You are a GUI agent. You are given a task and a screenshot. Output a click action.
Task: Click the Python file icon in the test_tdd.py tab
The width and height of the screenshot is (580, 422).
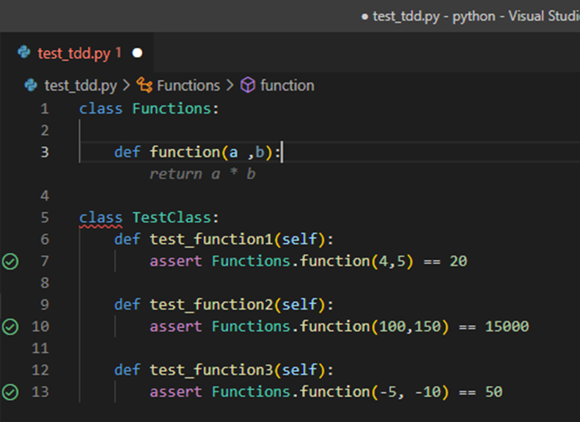tap(24, 52)
